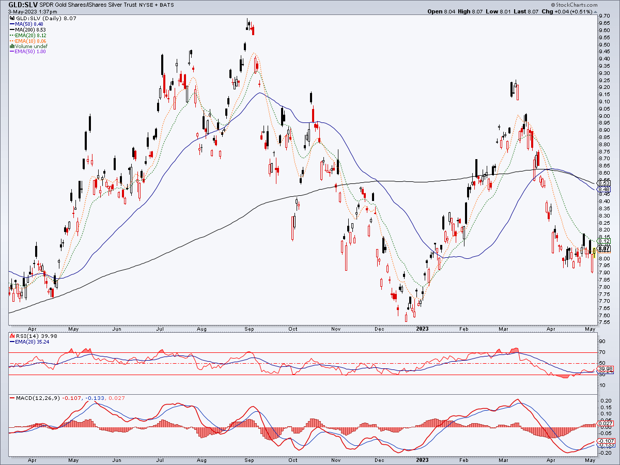Click the boxed 39.98 tag on RSI axis
Viewport: 620px width, 465px height.
coord(605,369)
